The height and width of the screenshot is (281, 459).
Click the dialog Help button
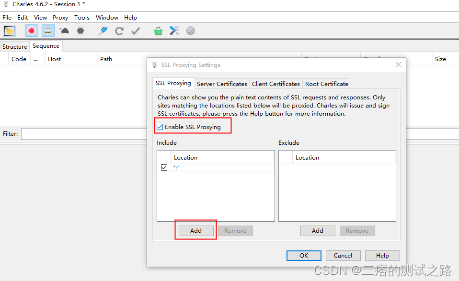[382, 255]
